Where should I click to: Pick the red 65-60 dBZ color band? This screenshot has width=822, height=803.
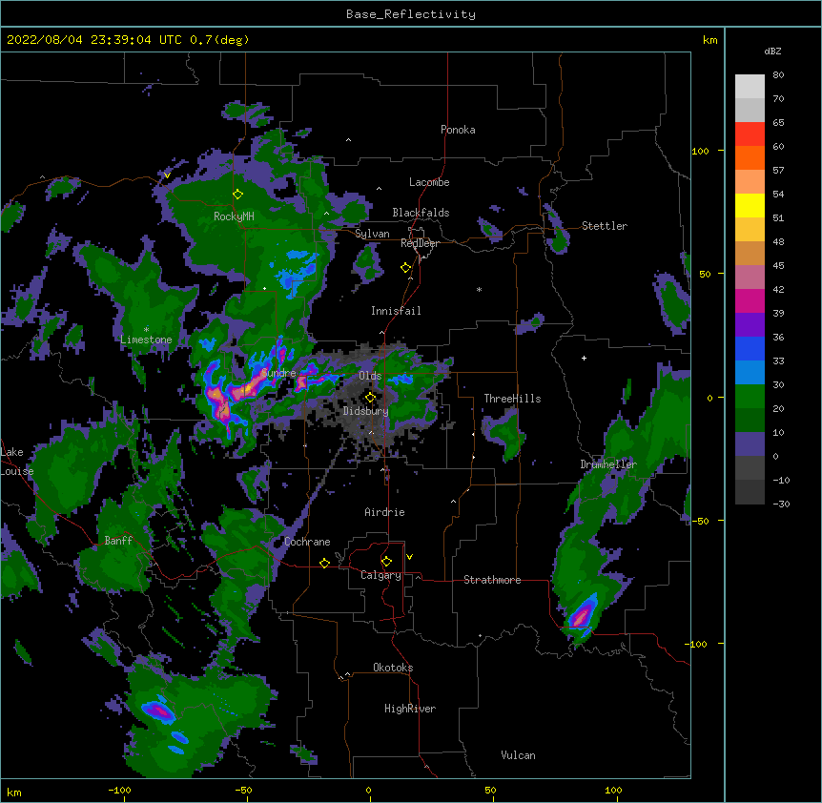(x=750, y=134)
